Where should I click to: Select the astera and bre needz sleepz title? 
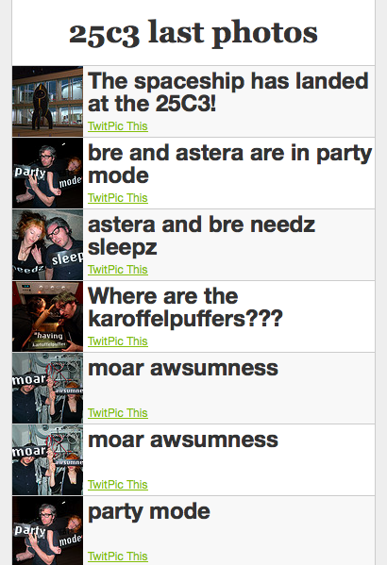pos(202,236)
